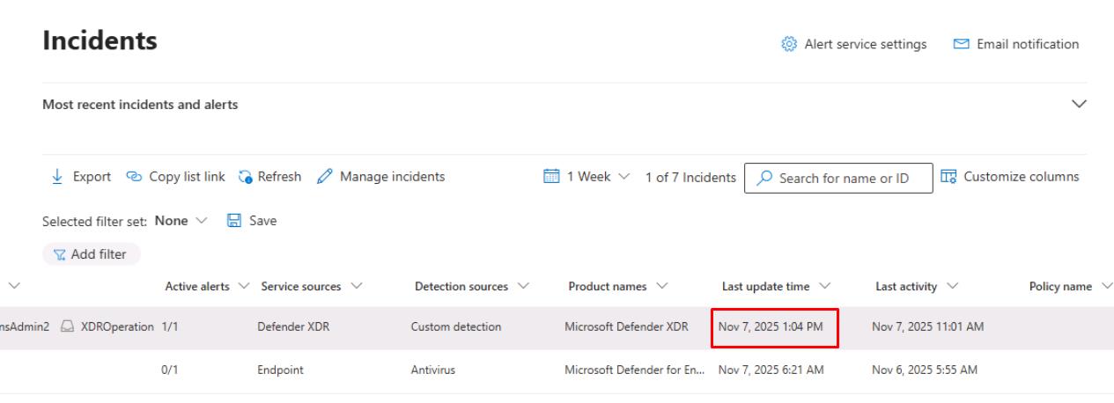1114x403 pixels.
Task: Open Customize columns panel
Action: tap(1009, 177)
